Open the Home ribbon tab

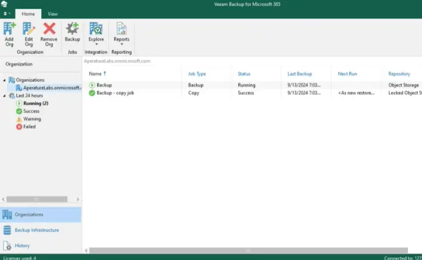[27, 13]
